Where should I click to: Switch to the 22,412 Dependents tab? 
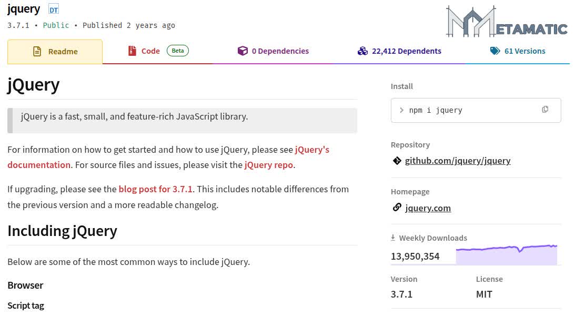407,51
